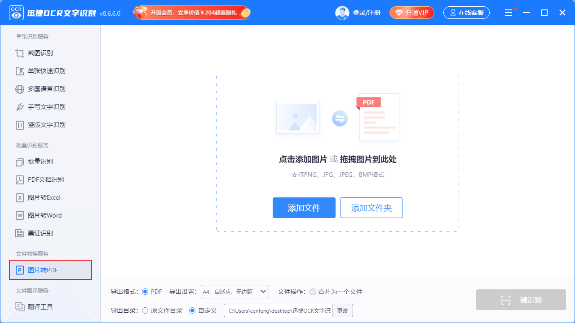Click the 票证识别 card icon
575x323 pixels.
tap(20, 233)
